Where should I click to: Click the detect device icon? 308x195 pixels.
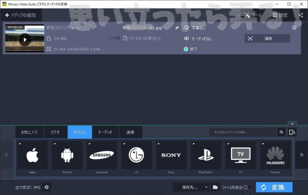[x=292, y=132]
